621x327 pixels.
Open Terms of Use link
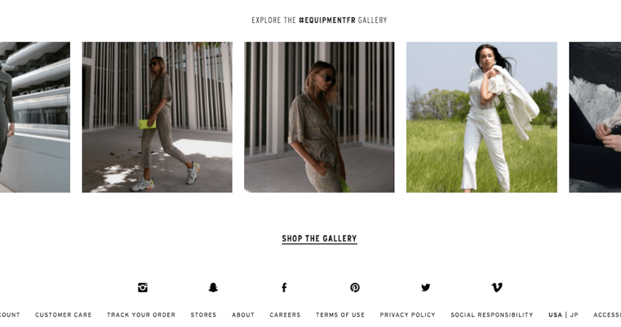340,314
